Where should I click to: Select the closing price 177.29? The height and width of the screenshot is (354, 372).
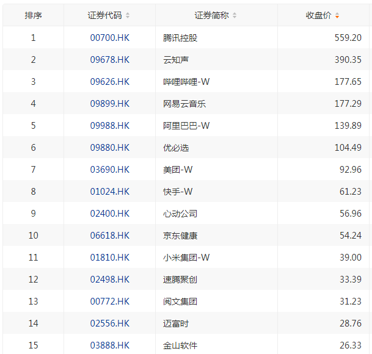pos(348,104)
